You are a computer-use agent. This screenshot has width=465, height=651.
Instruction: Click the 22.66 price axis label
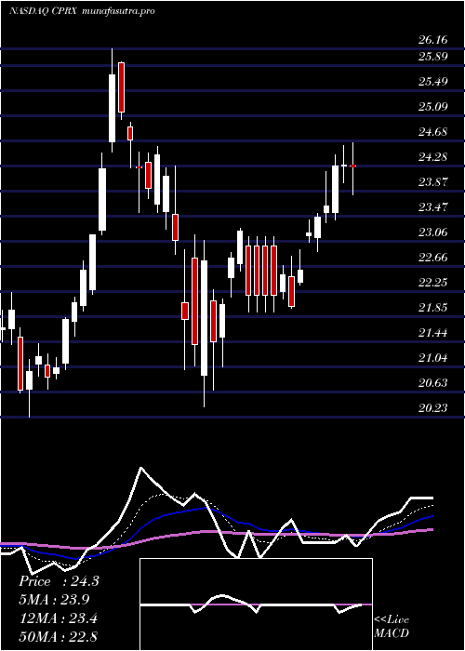tap(433, 258)
